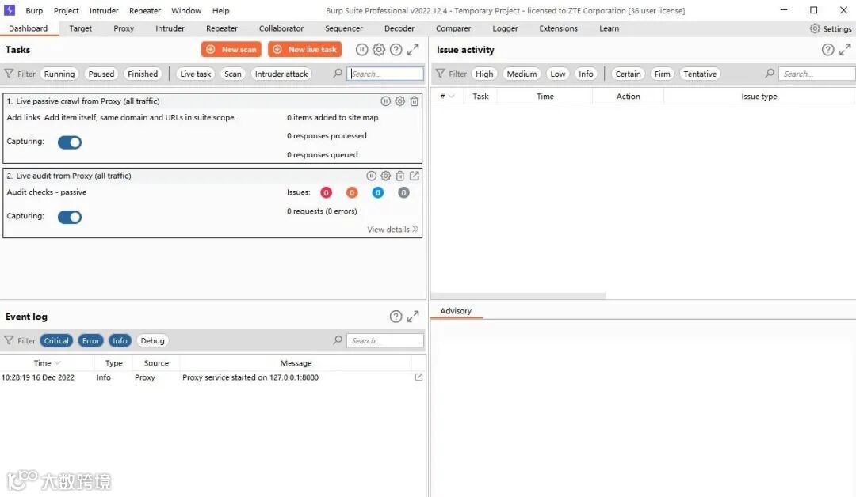Screen dimensions: 856x497
Task: Toggle the Info event log filter
Action: click(x=120, y=341)
